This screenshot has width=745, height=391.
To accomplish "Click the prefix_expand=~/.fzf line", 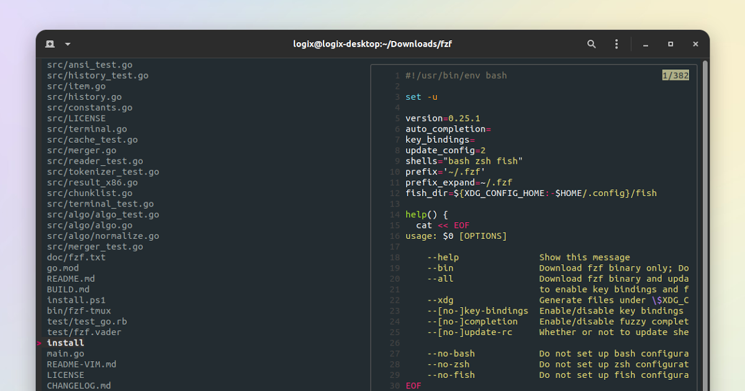I will coord(459,182).
